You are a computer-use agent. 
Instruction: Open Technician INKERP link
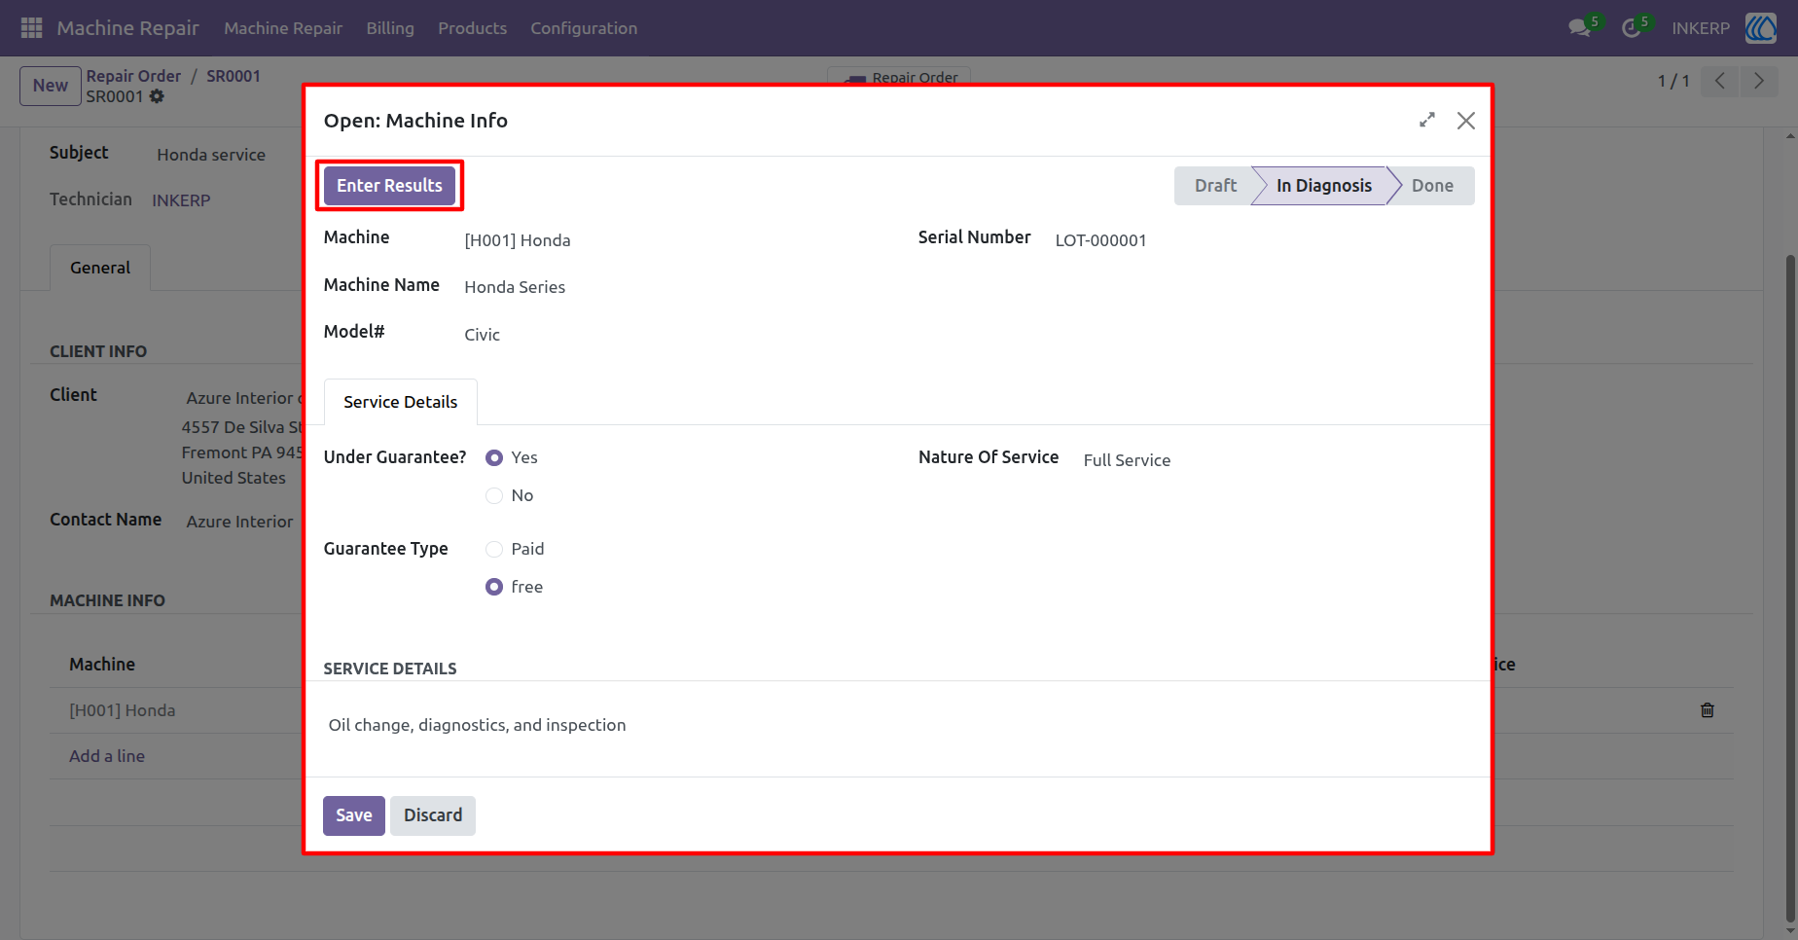181,200
